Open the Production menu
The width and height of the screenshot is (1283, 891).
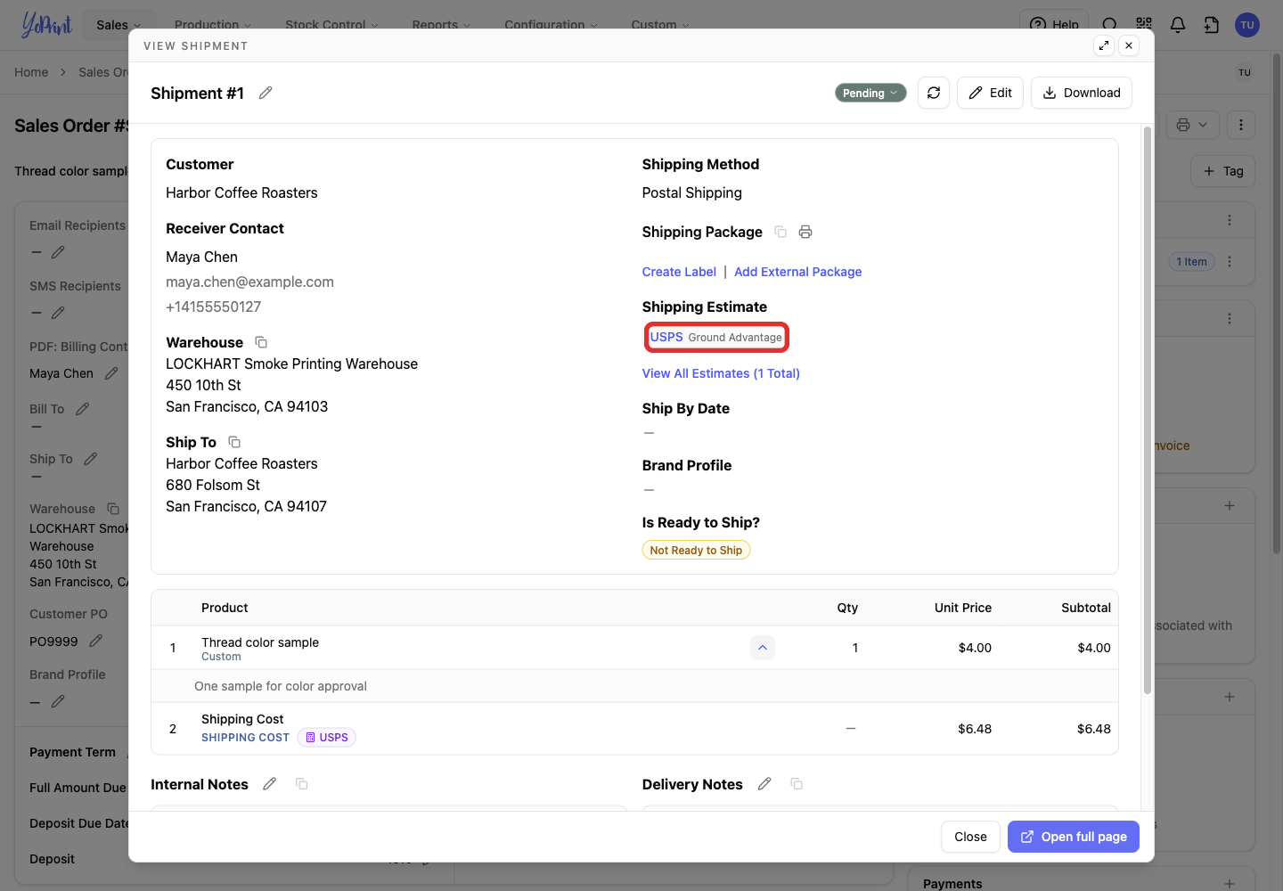(x=213, y=25)
